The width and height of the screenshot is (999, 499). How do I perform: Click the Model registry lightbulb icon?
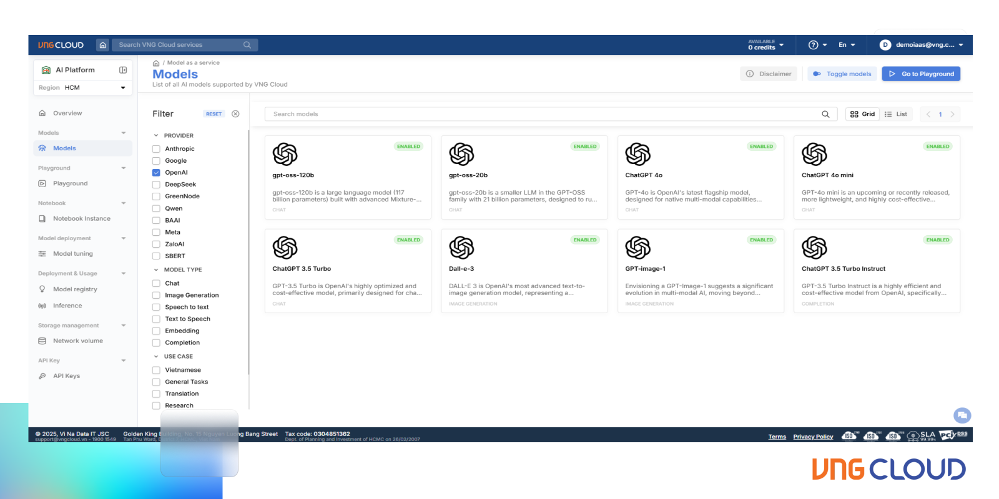coord(42,289)
